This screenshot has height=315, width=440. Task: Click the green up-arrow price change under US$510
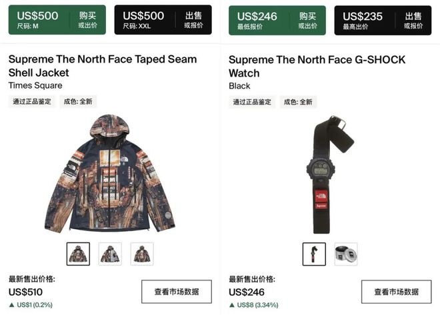click(x=31, y=305)
